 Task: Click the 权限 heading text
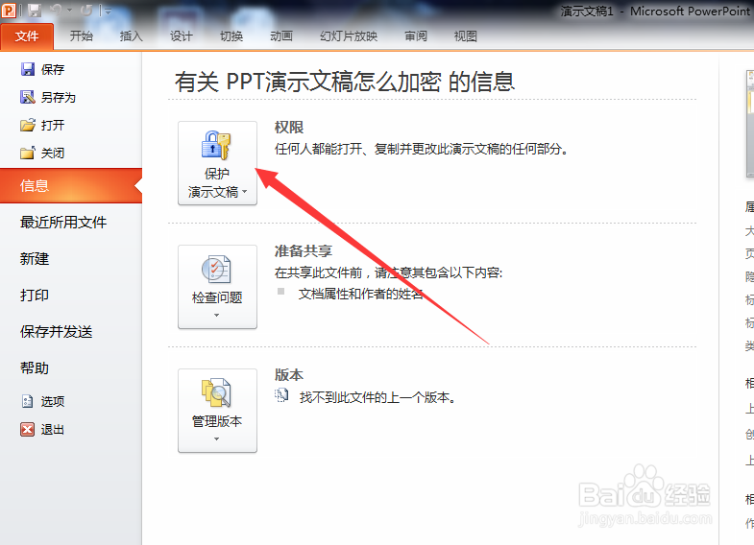pyautogui.click(x=289, y=128)
